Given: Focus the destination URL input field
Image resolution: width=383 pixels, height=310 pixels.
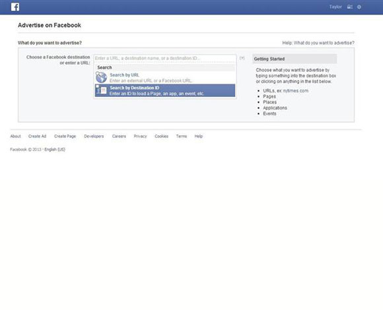Looking at the screenshot, I should click(x=165, y=58).
